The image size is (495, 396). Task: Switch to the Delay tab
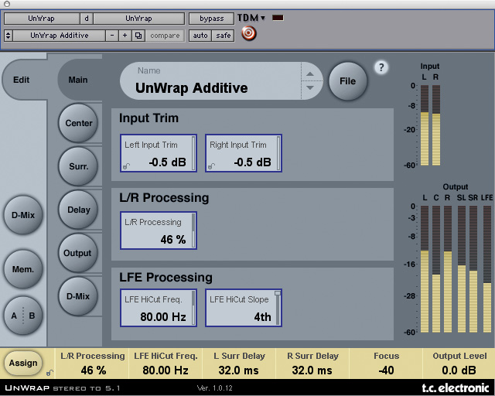point(79,210)
